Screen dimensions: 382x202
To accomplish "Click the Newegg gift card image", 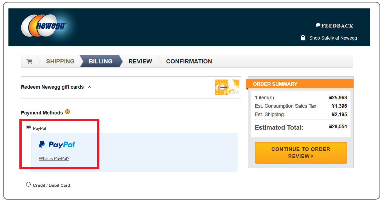I will 227,87.
